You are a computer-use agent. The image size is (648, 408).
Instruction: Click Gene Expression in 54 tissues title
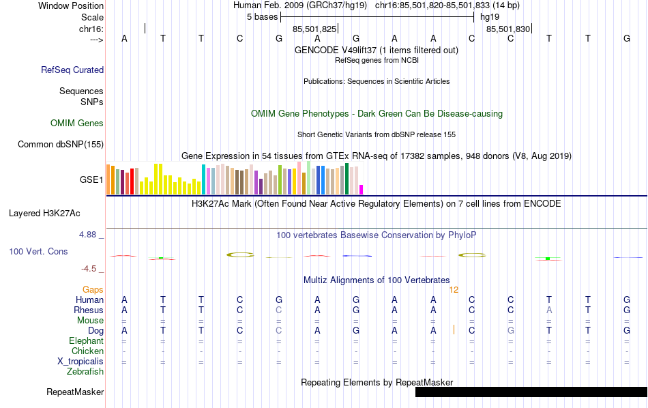(377, 156)
